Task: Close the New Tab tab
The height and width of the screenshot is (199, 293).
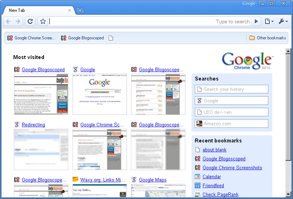Action: pyautogui.click(x=70, y=10)
